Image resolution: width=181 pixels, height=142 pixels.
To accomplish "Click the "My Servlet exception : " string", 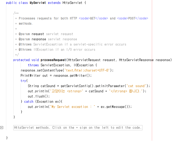I will [72, 107].
